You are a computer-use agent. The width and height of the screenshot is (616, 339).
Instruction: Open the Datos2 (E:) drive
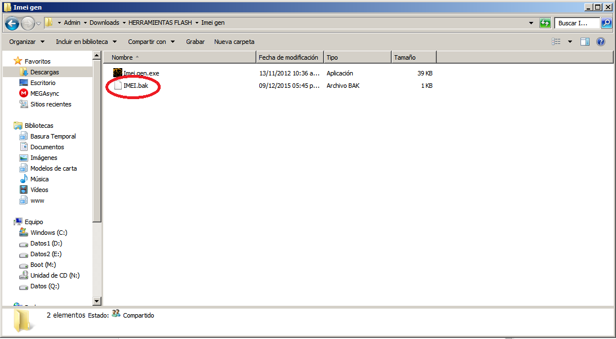click(x=46, y=254)
